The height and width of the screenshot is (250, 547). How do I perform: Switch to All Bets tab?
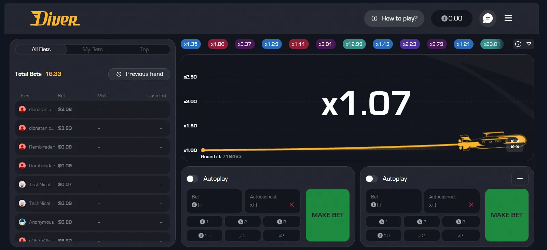41,50
